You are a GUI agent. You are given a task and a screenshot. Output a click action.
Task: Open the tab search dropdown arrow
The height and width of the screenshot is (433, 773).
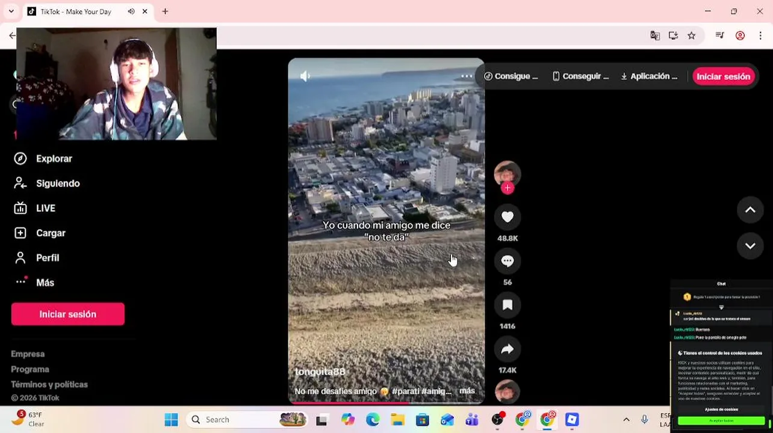11,11
